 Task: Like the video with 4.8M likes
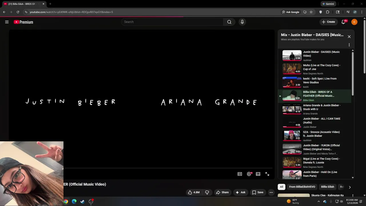click(x=194, y=192)
